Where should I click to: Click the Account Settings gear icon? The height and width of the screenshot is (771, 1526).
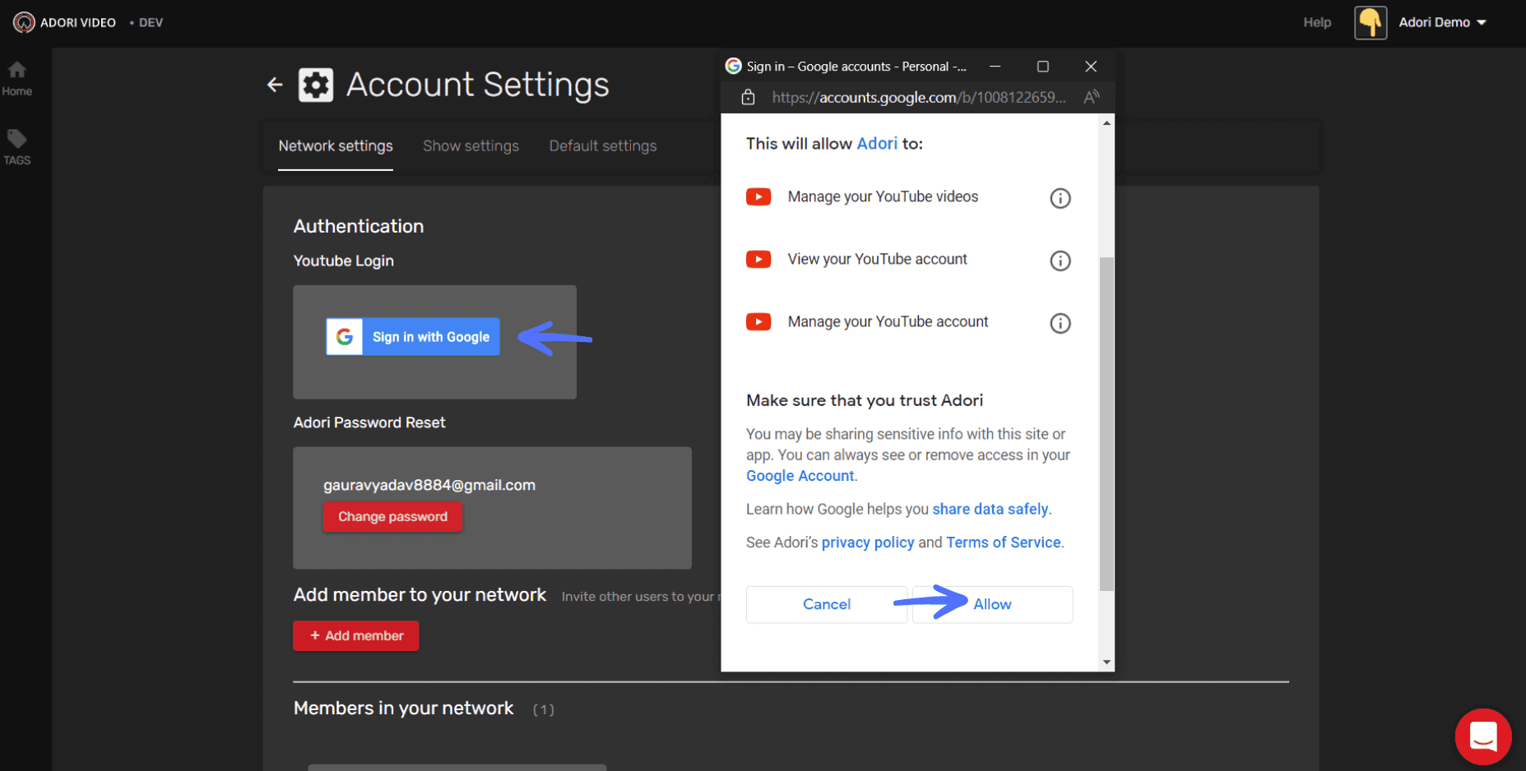pos(316,85)
